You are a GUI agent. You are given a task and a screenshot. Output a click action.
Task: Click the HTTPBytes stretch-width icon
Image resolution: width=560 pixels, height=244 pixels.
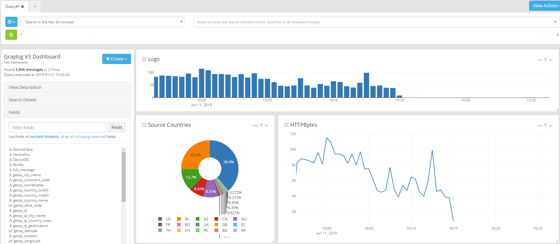pyautogui.click(x=540, y=126)
